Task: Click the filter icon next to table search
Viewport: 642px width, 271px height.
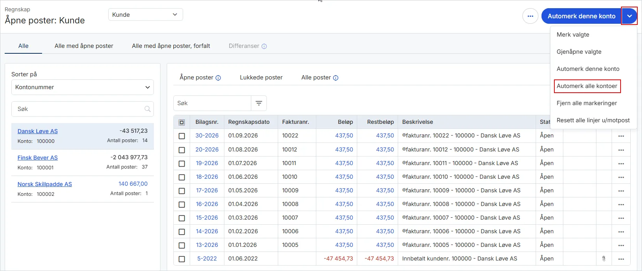Action: pos(259,103)
